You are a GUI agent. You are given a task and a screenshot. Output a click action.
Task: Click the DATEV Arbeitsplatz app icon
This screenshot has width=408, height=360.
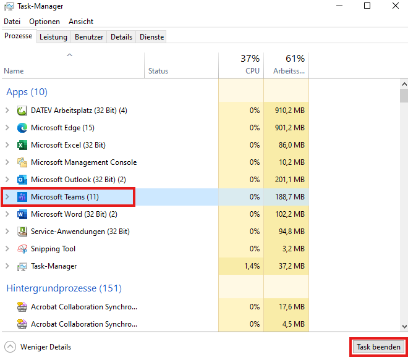22,111
